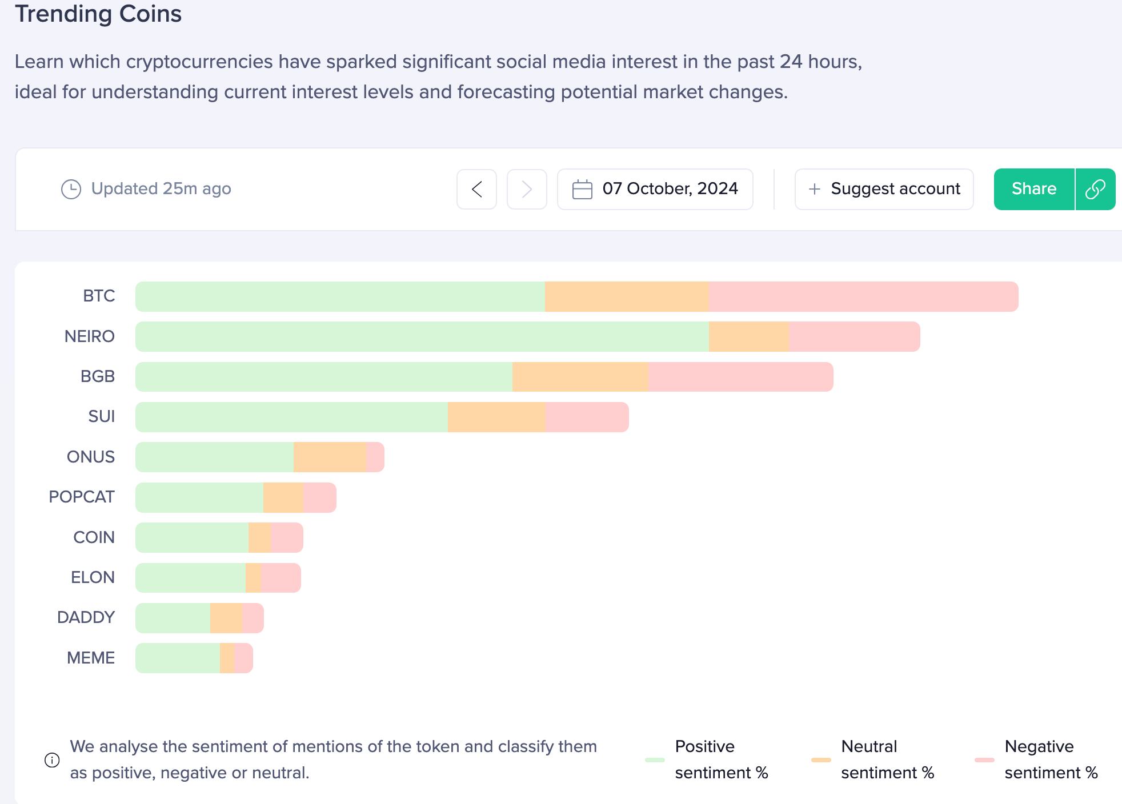
Task: Click DADDY orange neutral segment
Action: (226, 618)
